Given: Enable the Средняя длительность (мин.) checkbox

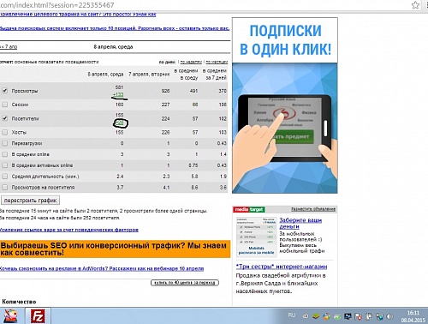Looking at the screenshot, I should pos(5,177).
